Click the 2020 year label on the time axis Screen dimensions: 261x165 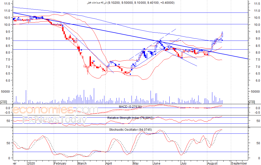pyautogui.click(x=32, y=163)
